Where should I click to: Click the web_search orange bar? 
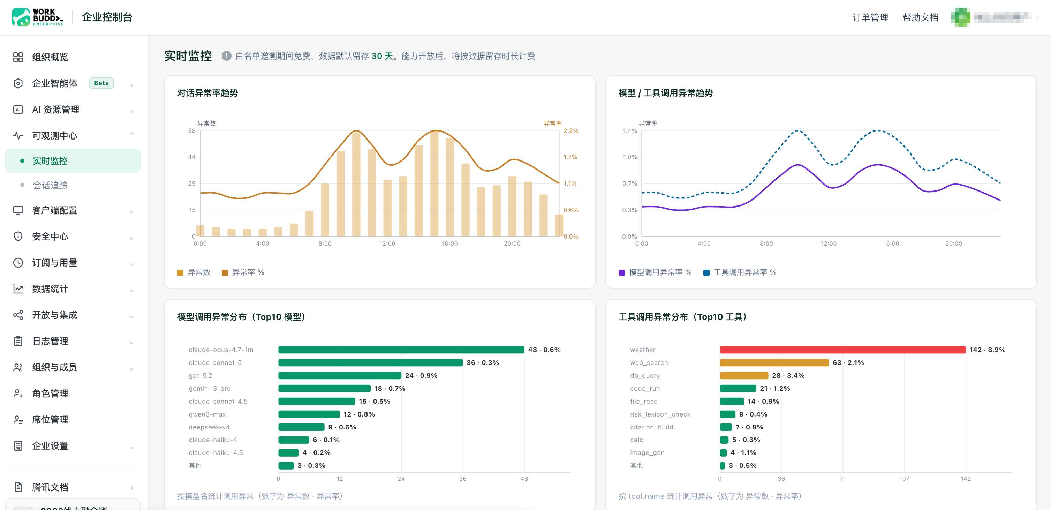(x=774, y=362)
